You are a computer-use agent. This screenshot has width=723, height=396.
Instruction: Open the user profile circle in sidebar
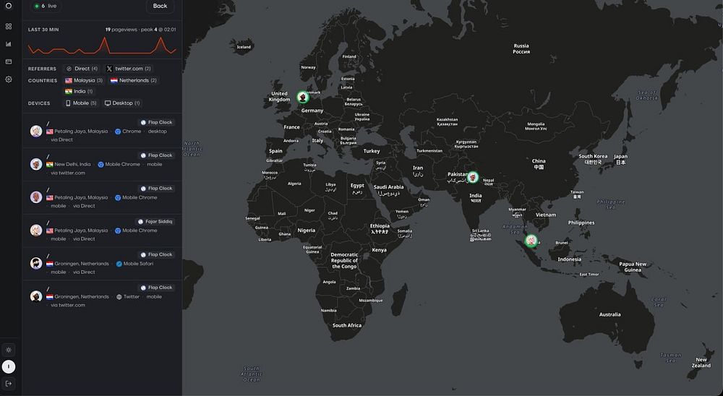click(x=8, y=367)
